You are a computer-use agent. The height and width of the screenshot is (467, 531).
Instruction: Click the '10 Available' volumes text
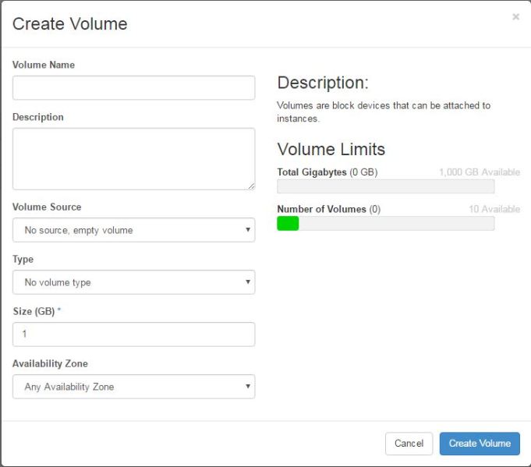[494, 209]
